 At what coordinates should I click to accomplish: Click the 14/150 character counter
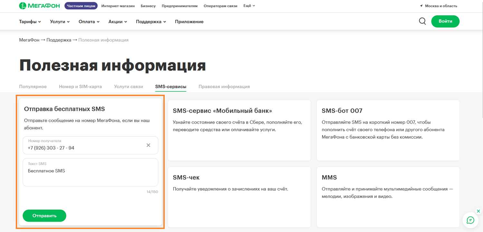tap(152, 192)
